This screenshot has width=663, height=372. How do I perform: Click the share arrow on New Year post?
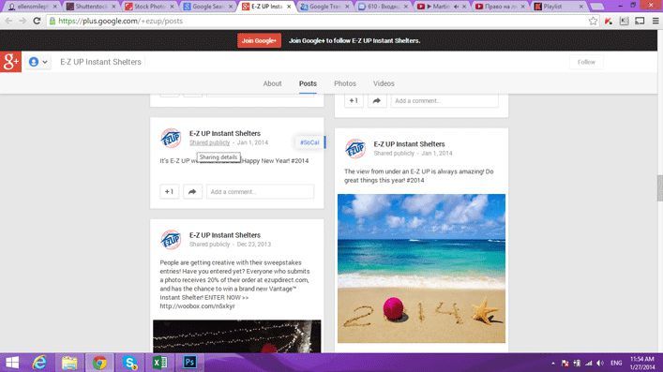pyautogui.click(x=192, y=191)
